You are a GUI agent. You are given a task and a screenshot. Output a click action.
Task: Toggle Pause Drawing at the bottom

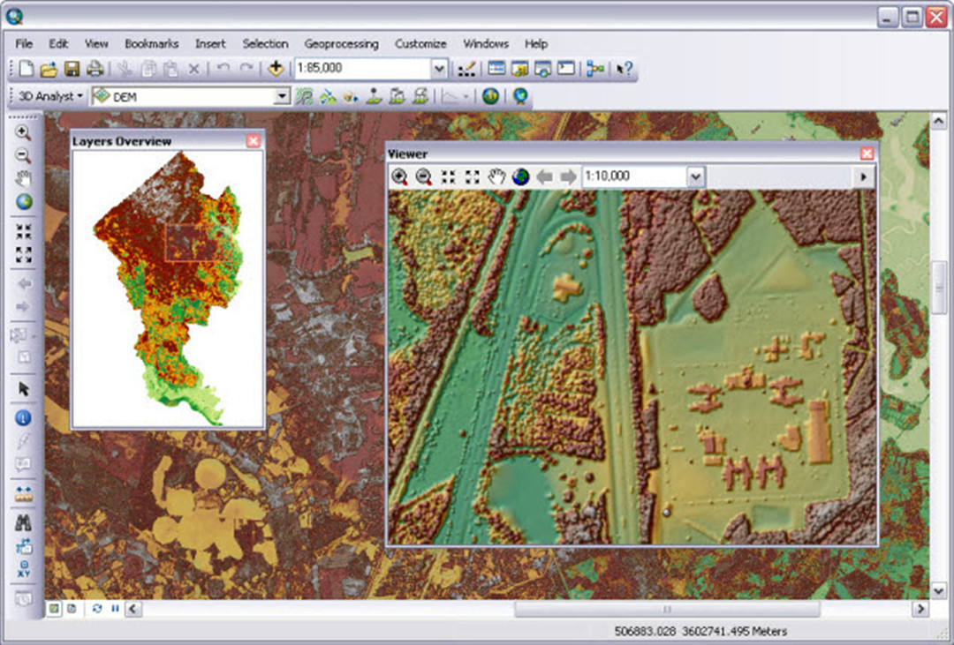pos(114,609)
